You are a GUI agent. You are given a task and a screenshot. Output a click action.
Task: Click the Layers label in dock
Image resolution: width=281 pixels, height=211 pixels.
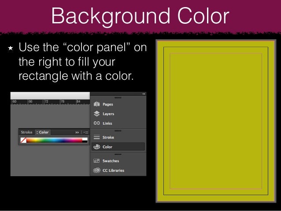tap(108, 114)
